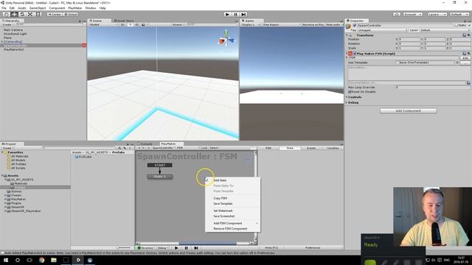
Task: Select the Move tool in the toolbar
Action: tap(14, 14)
